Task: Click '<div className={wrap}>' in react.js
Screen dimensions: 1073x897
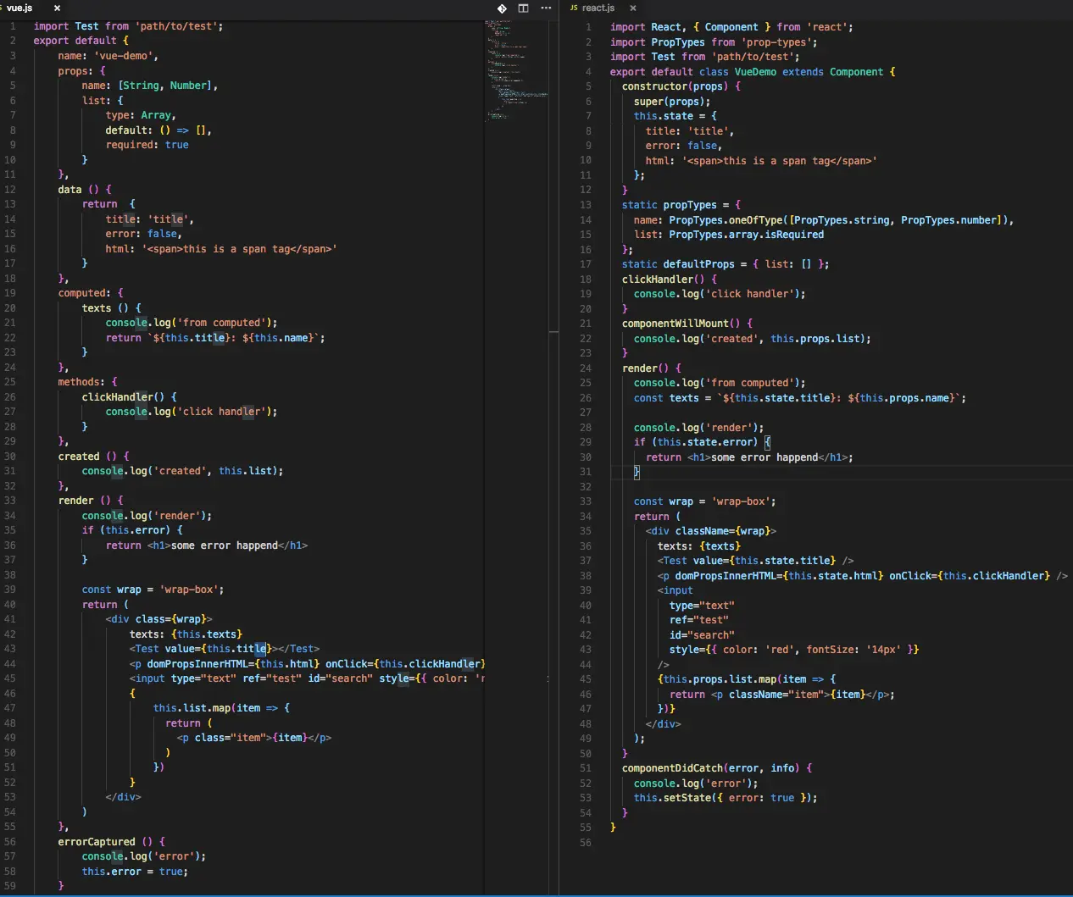Action: [x=711, y=531]
